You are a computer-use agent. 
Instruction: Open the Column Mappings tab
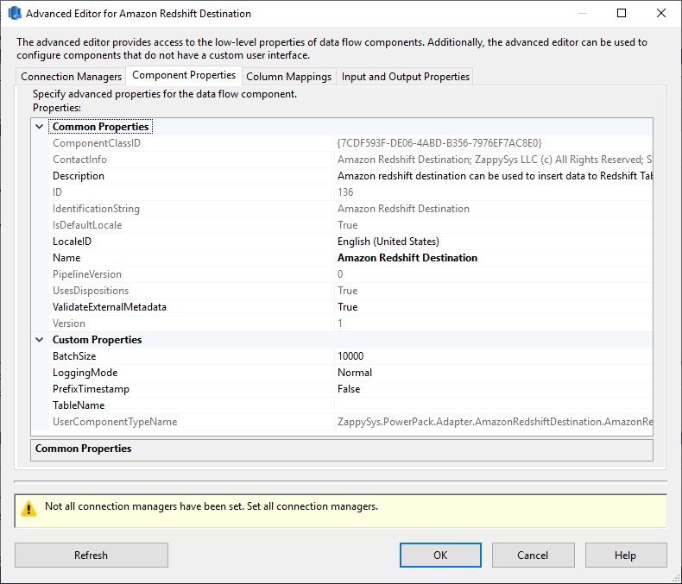point(289,77)
